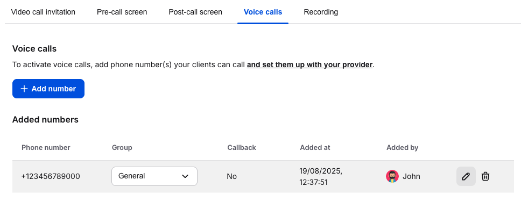Click the Callback column header

242,148
